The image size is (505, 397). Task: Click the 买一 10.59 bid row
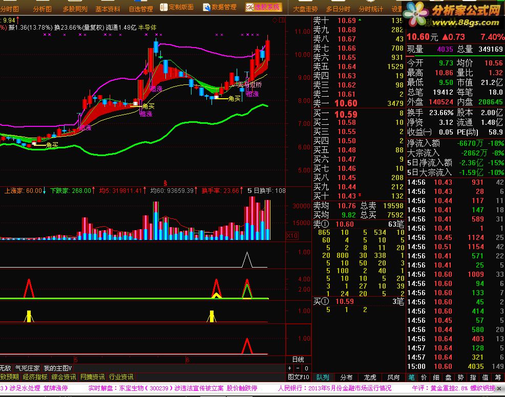358,114
